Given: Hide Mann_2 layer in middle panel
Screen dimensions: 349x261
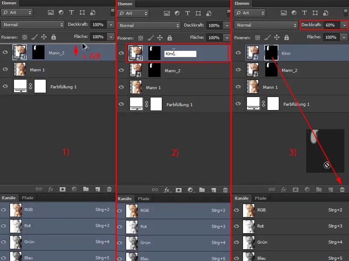Looking at the screenshot, I should click(x=121, y=70).
